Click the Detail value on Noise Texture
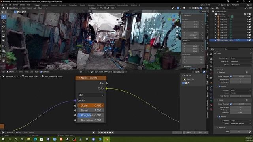 pos(91,110)
